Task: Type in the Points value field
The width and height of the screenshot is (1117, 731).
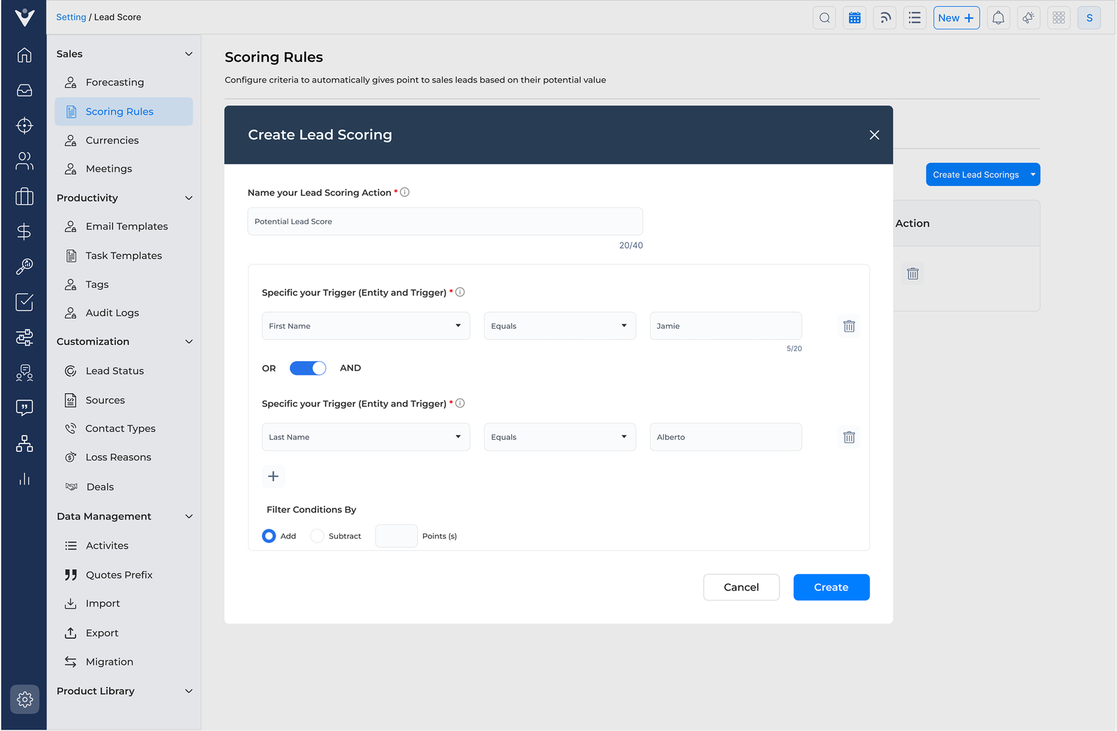Action: pos(396,536)
